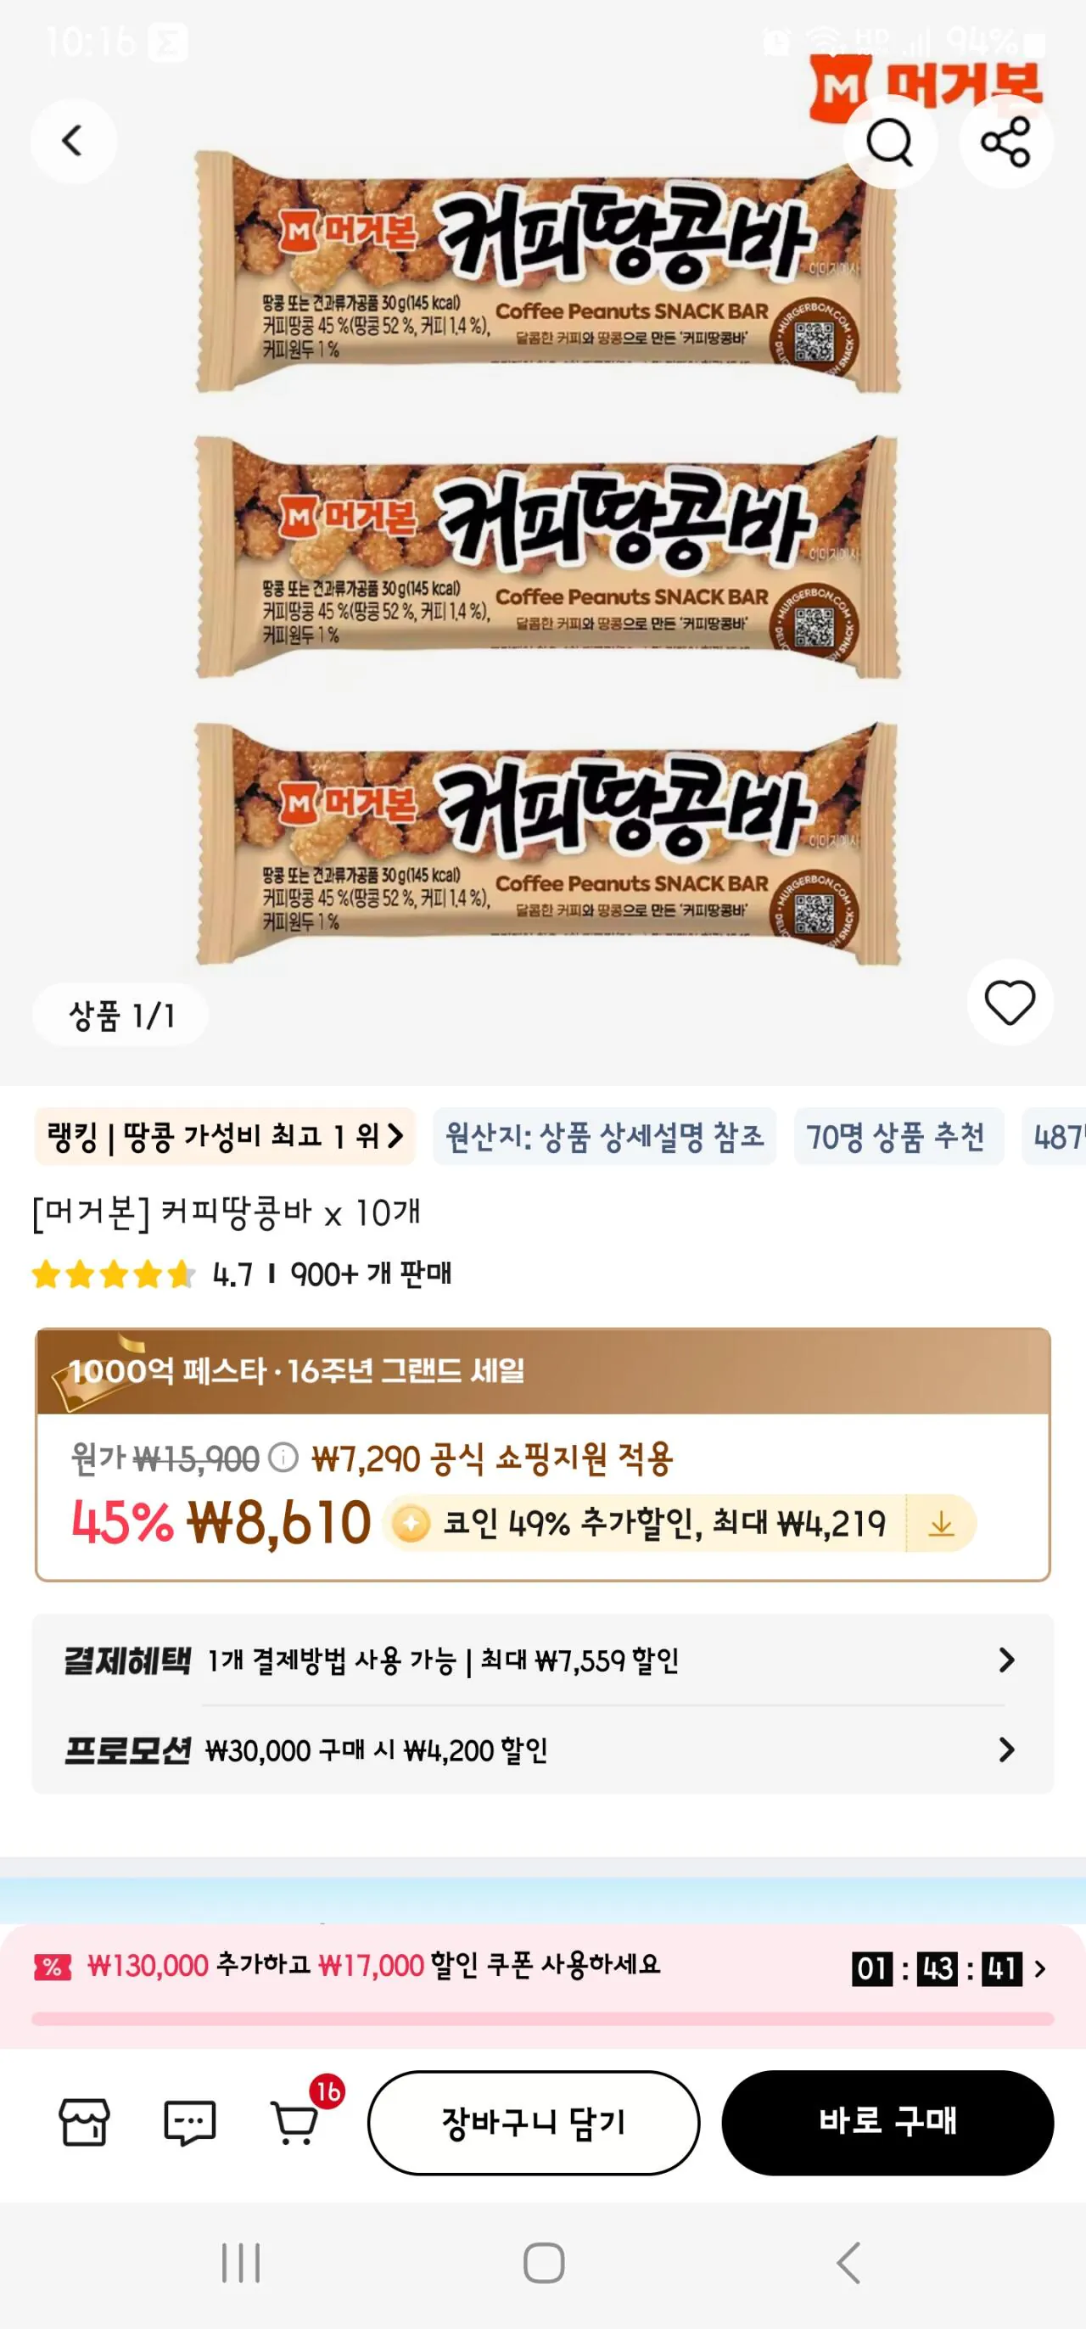Open the store home icon
This screenshot has width=1086, height=2329.
point(84,2122)
